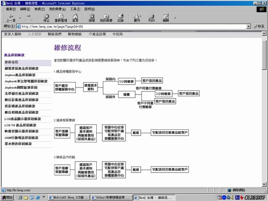Open the Edit button dropdown arrow
This screenshot has width=268, height=201.
click(175, 18)
